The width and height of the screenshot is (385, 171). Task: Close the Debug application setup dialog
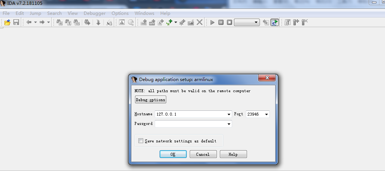(x=267, y=78)
